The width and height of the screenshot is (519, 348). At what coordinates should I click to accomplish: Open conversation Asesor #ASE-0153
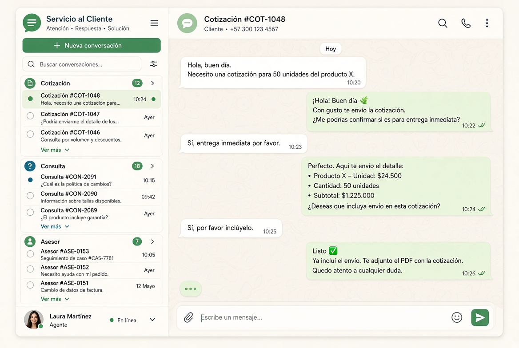pyautogui.click(x=92, y=255)
